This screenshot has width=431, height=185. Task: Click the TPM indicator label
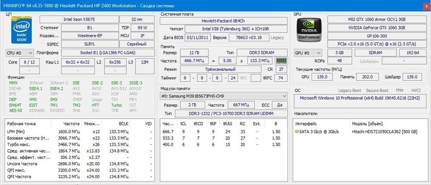[x=399, y=91]
